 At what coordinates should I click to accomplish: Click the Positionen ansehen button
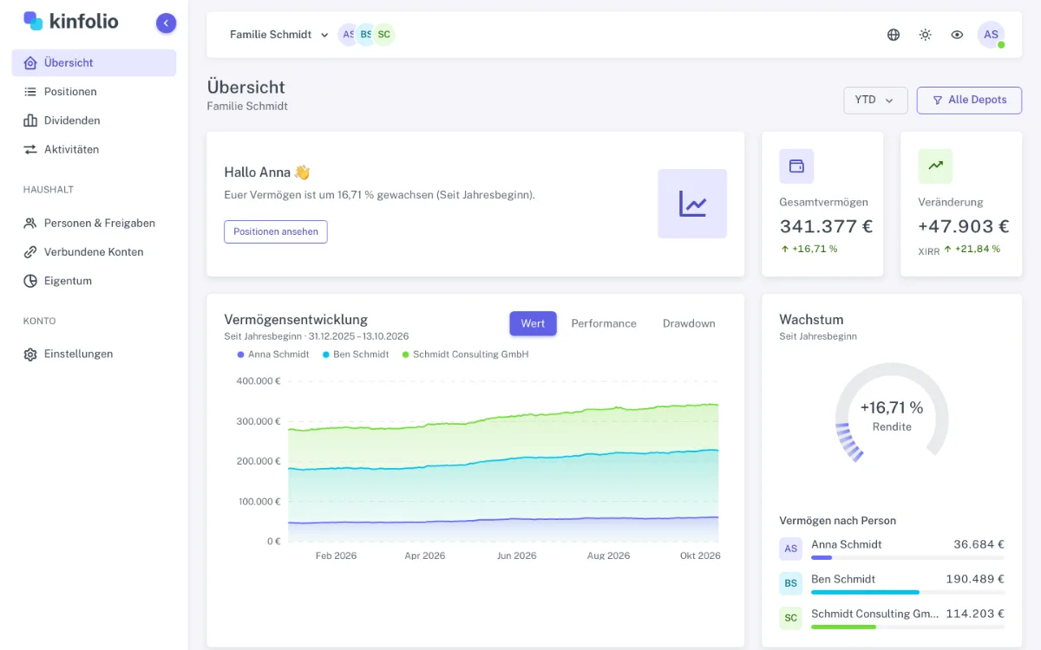coord(276,231)
